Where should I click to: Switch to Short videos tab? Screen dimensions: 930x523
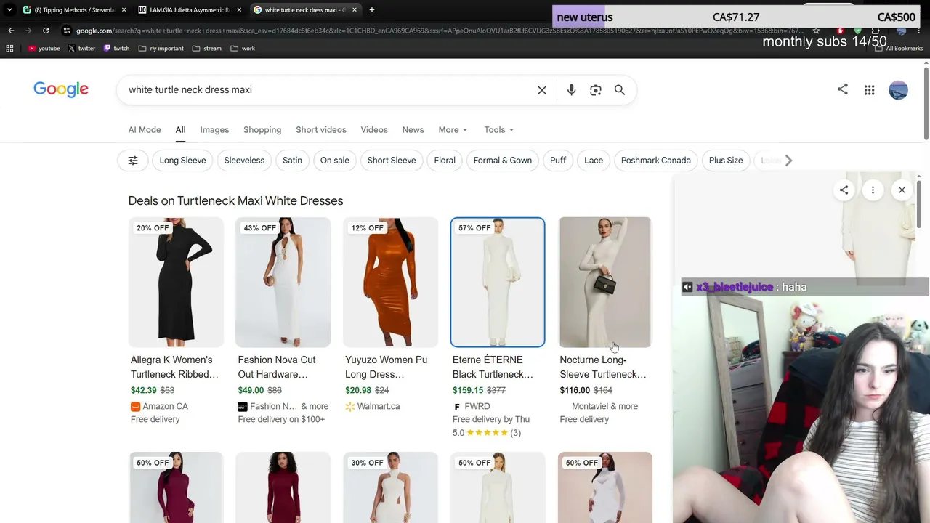(x=321, y=130)
